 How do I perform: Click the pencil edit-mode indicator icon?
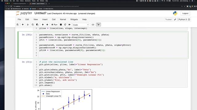(175, 20)
